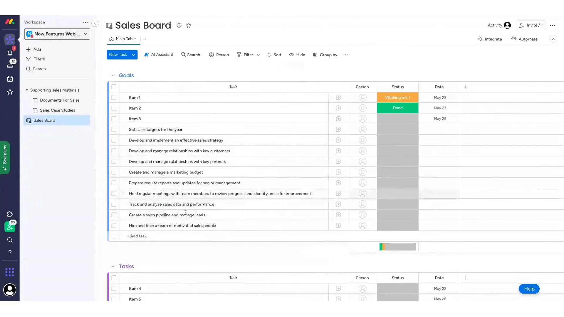Screen dimensions: 564x317
Task: Open board info icon beside title
Action: [x=179, y=26]
